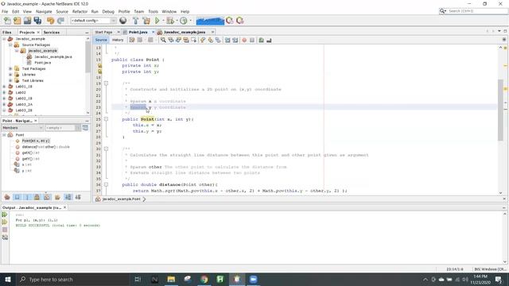Open the Tools menu
509x286 pixels.
click(153, 11)
